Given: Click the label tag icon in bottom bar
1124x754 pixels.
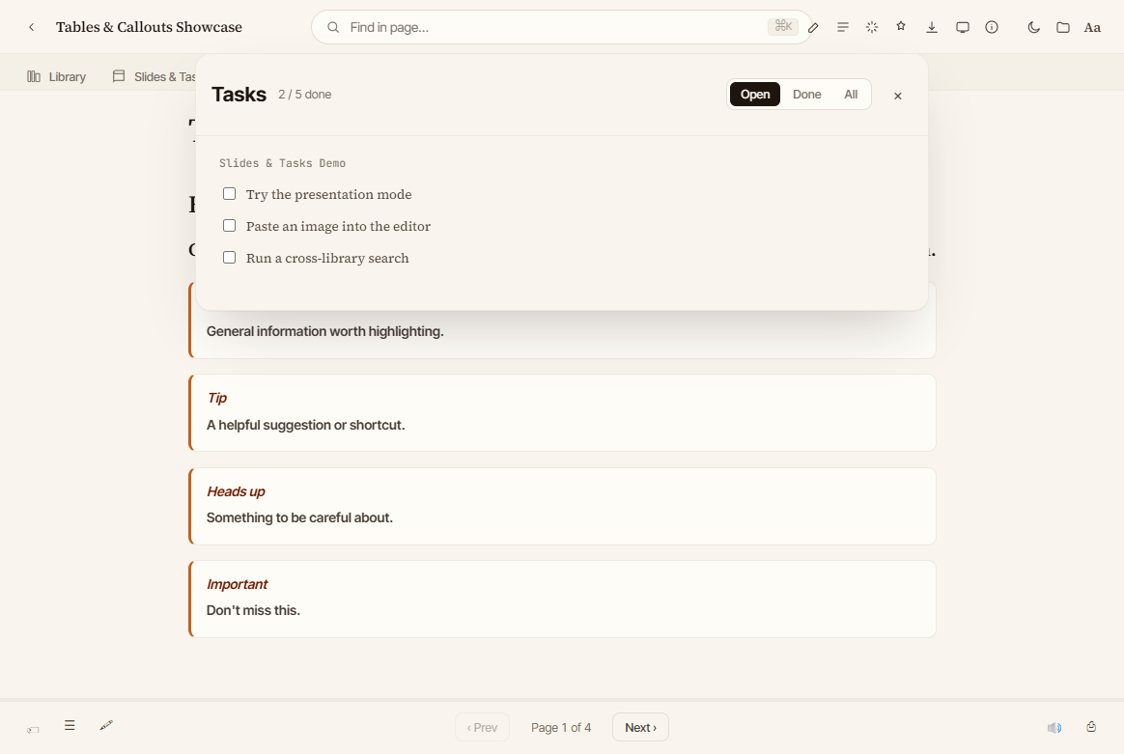Looking at the screenshot, I should pyautogui.click(x=33, y=730).
